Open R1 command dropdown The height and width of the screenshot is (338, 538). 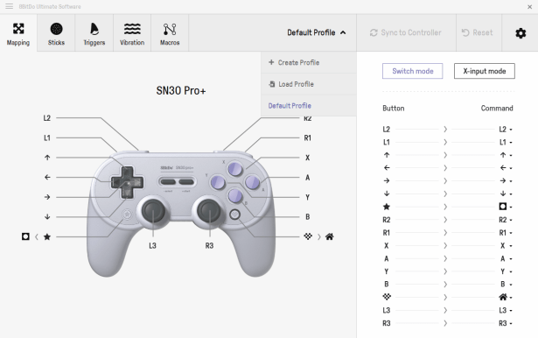tap(506, 233)
